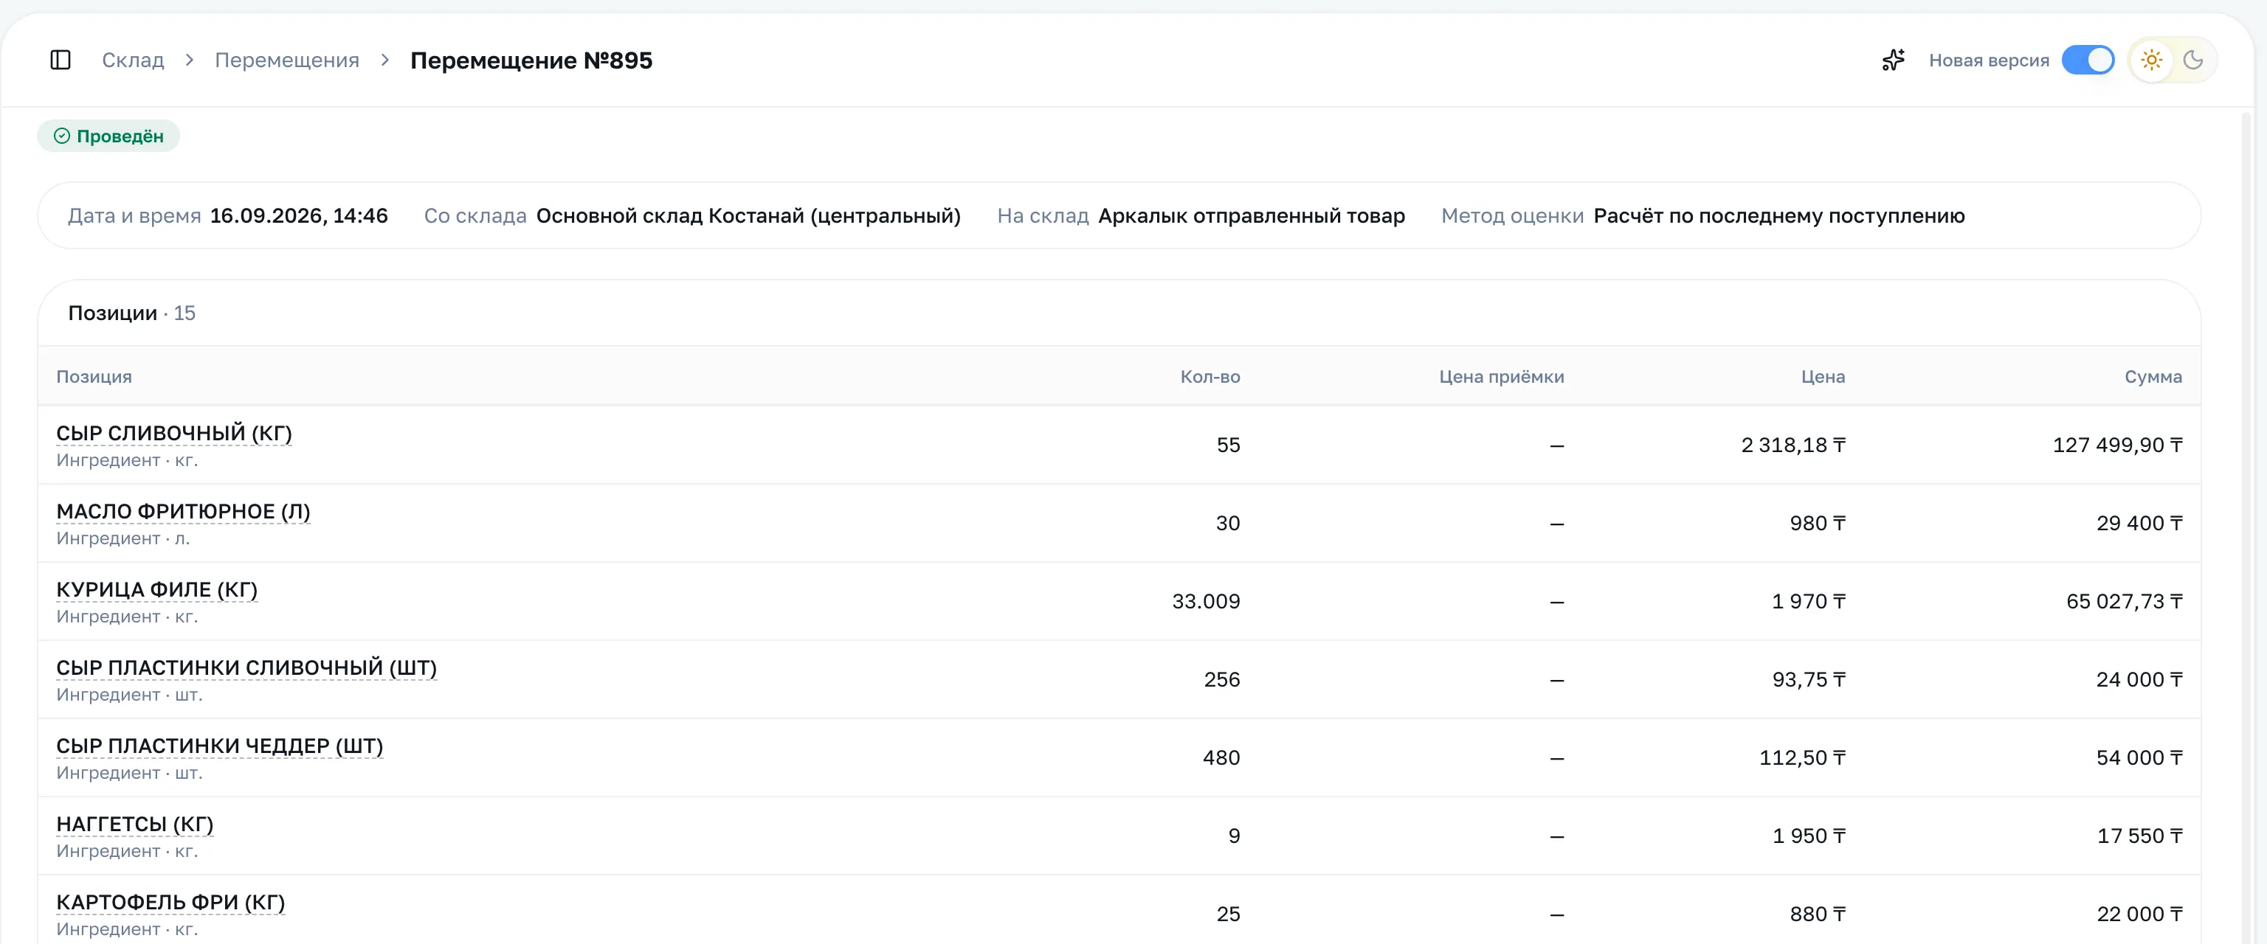Click the Позиция column header

tap(94, 377)
